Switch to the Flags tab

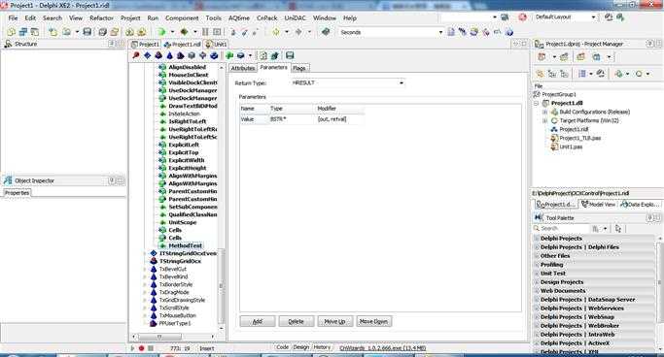click(x=299, y=68)
